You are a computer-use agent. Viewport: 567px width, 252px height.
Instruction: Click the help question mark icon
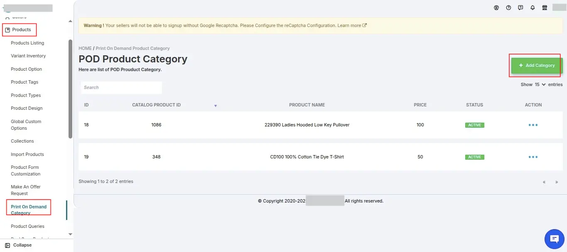508,7
